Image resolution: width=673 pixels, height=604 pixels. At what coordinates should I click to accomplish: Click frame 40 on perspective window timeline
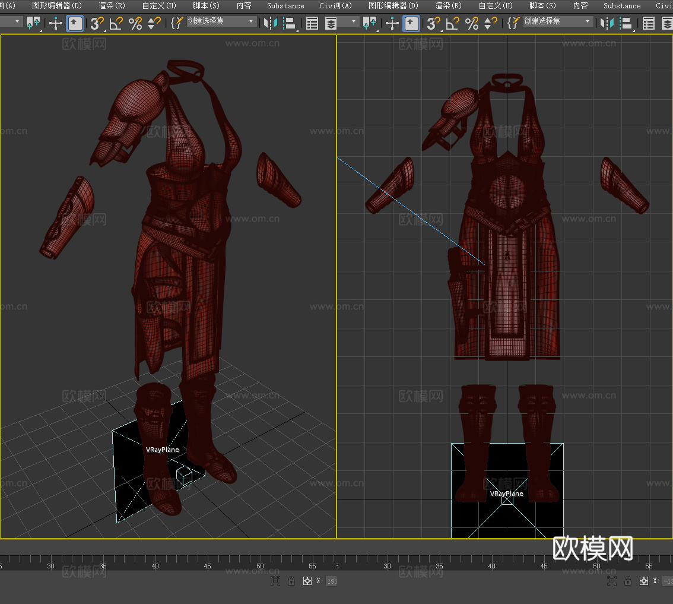coord(155,566)
